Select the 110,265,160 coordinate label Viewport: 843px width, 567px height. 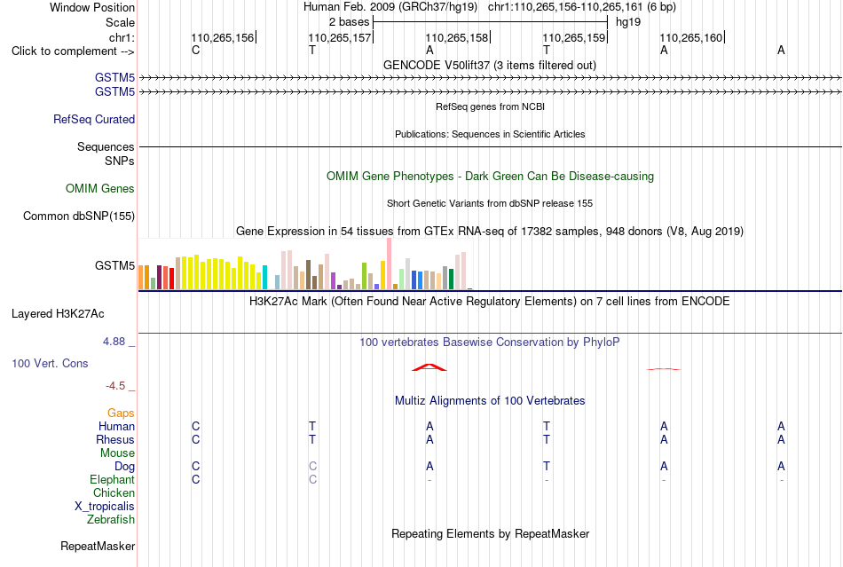pos(691,37)
